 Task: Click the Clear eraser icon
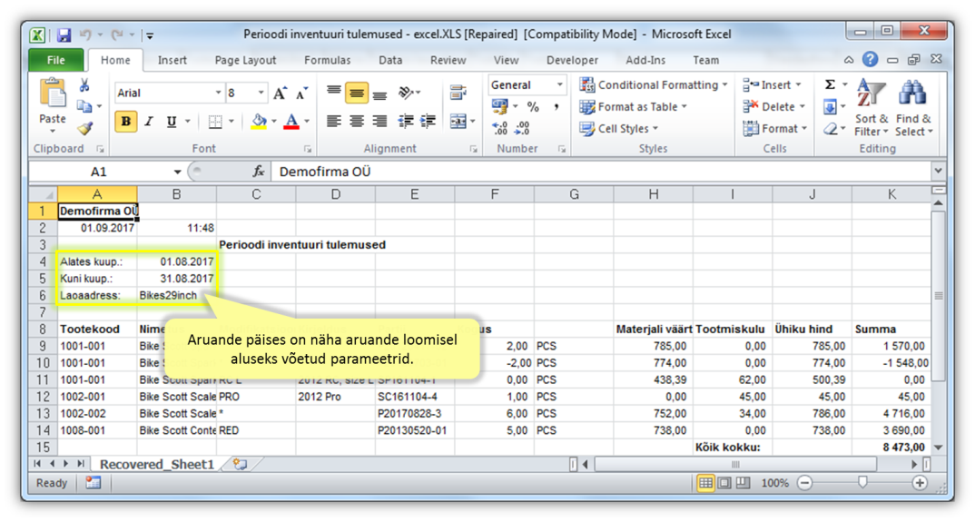[x=830, y=129]
